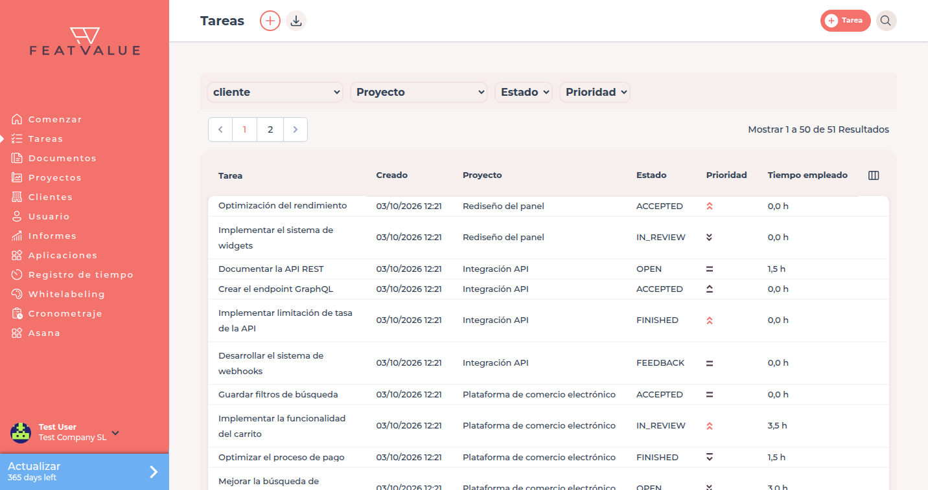Click the Comenzar home icon

(x=17, y=119)
